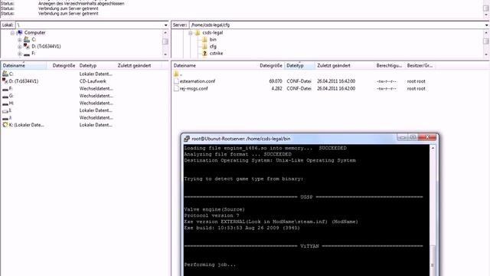Sort local files by Dateityp column
Viewport: 490px width, 276px height.
pyautogui.click(x=96, y=66)
